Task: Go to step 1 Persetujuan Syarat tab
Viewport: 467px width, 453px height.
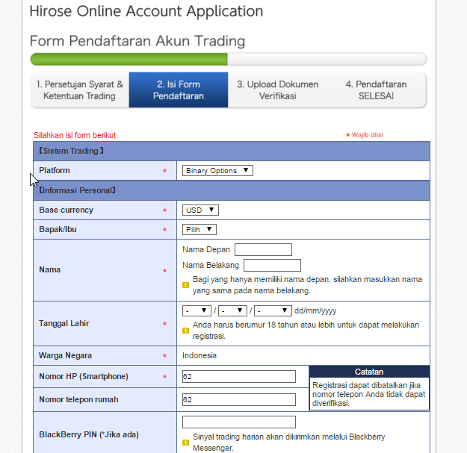Action: [x=79, y=90]
